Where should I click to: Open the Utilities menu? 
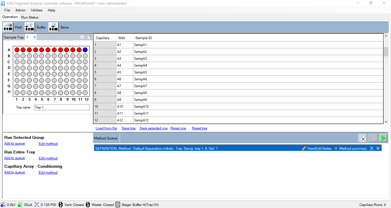point(37,10)
